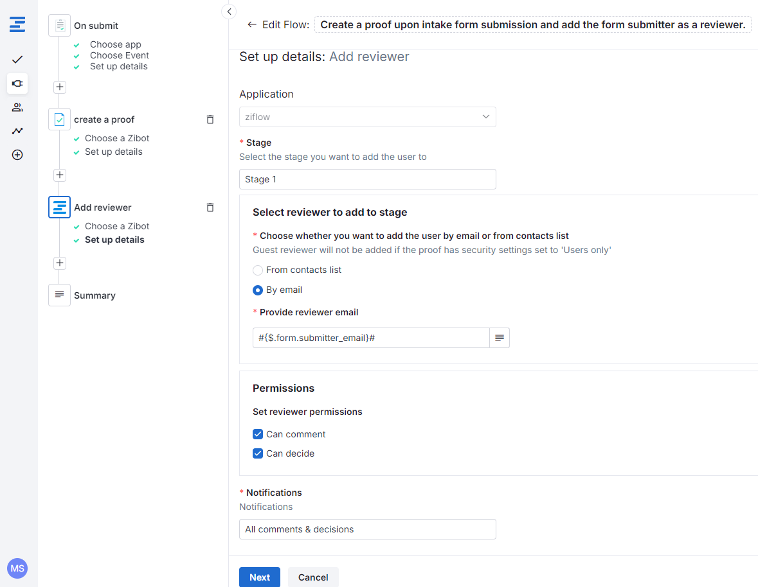Select the create a proof step icon
Image resolution: width=758 pixels, height=587 pixels.
[x=59, y=119]
